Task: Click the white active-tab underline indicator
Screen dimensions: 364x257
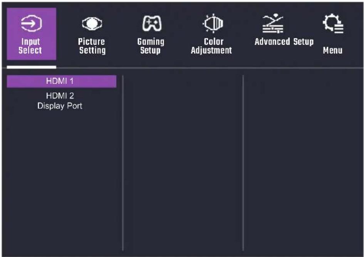Action: 32,67
